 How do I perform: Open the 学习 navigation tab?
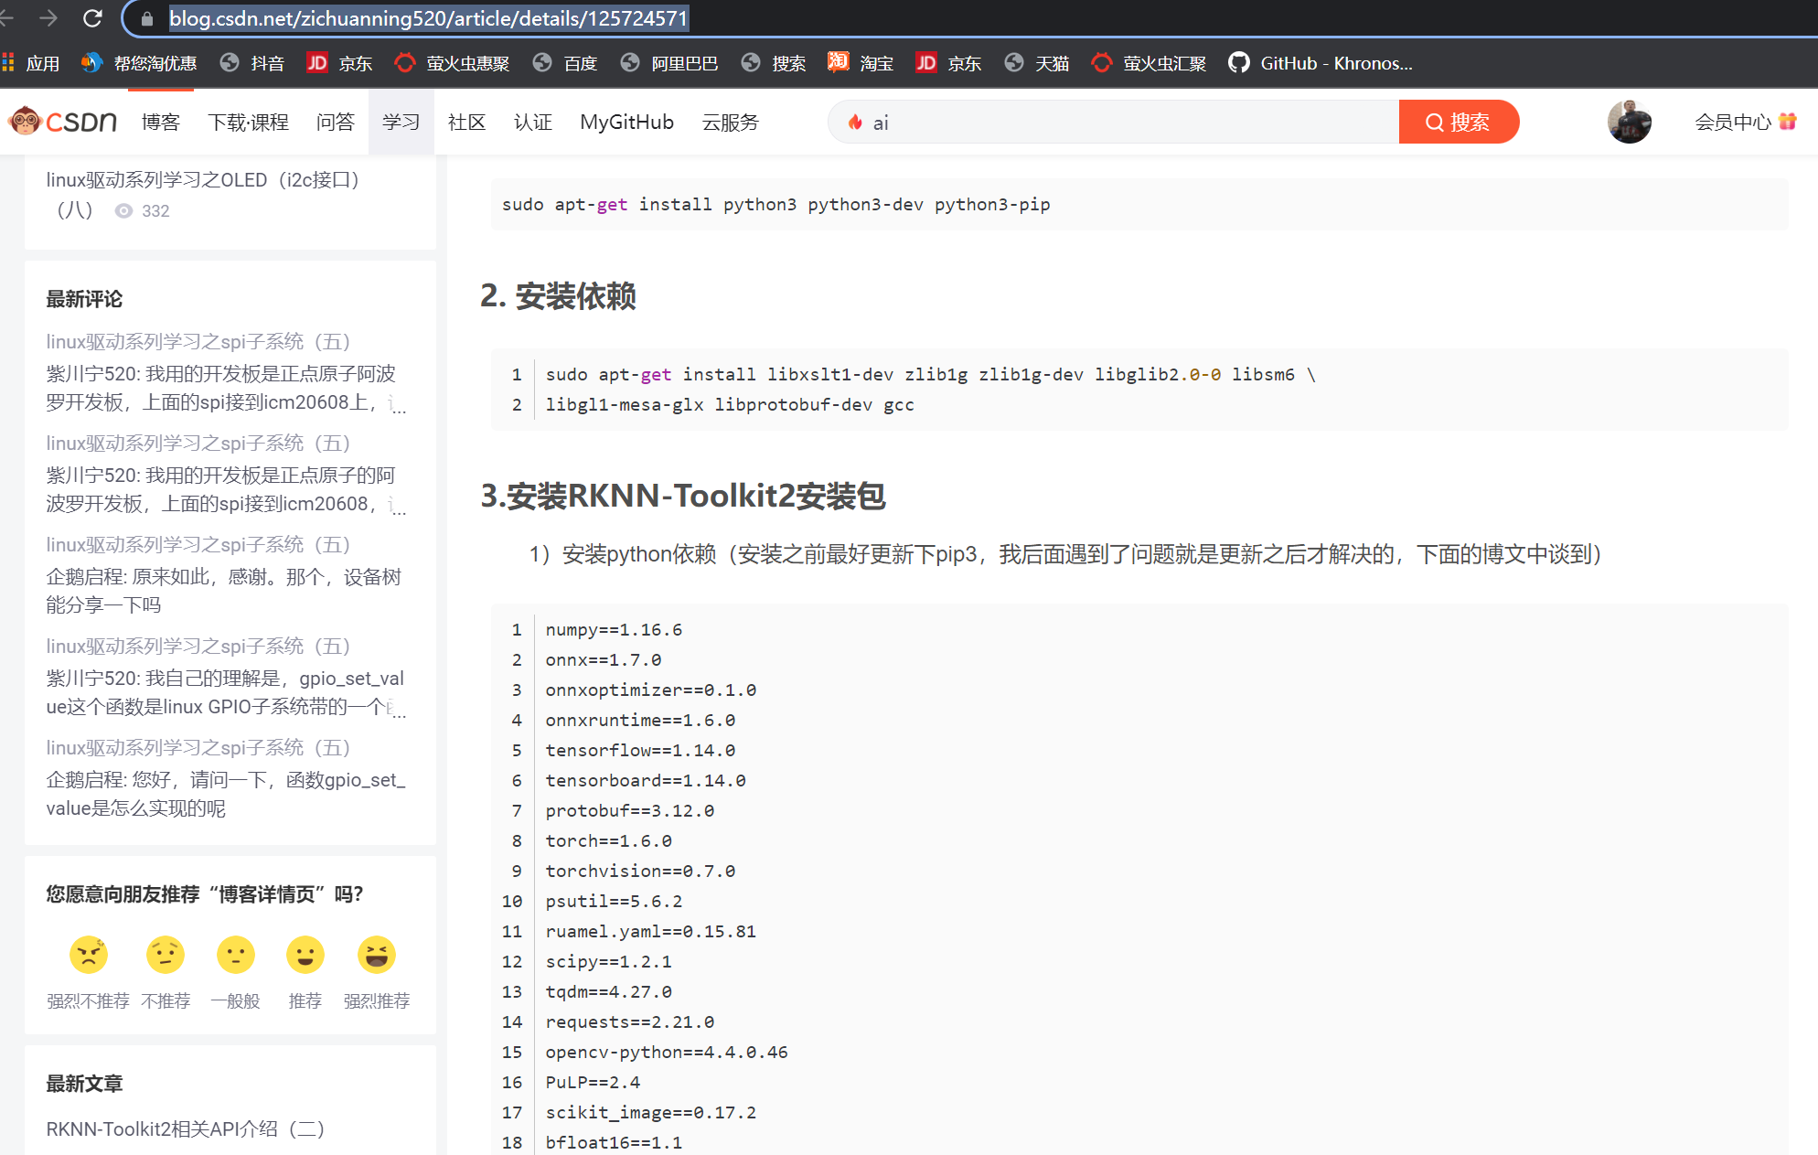pos(401,122)
